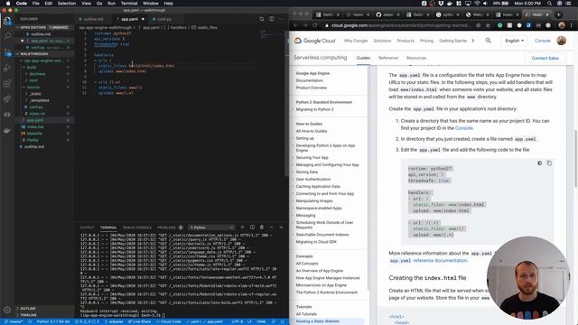578x325 pixels.
Task: Open macOS Spotlight search in menu bar
Action: (549, 4)
